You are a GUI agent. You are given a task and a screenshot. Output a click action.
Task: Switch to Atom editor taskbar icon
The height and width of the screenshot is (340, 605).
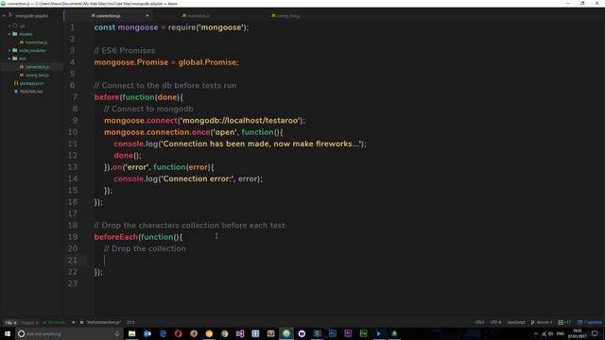pos(286,333)
